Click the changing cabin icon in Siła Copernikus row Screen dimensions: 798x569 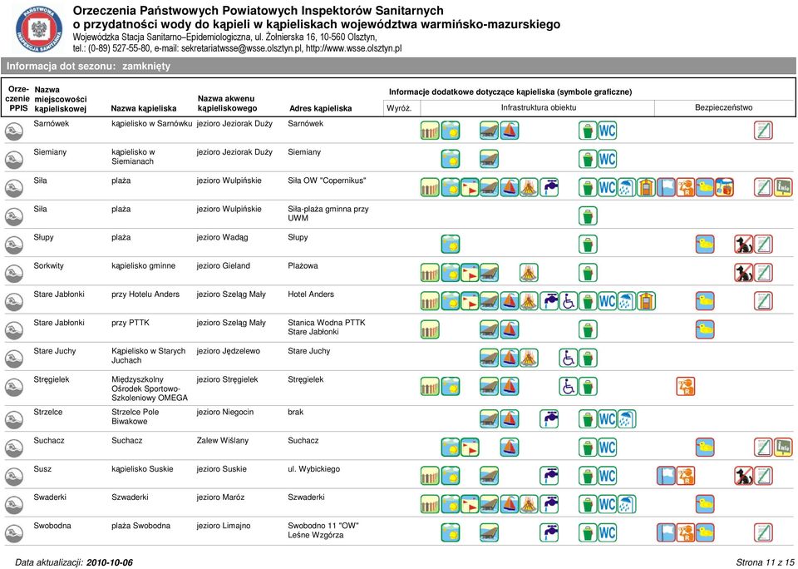tap(647, 187)
